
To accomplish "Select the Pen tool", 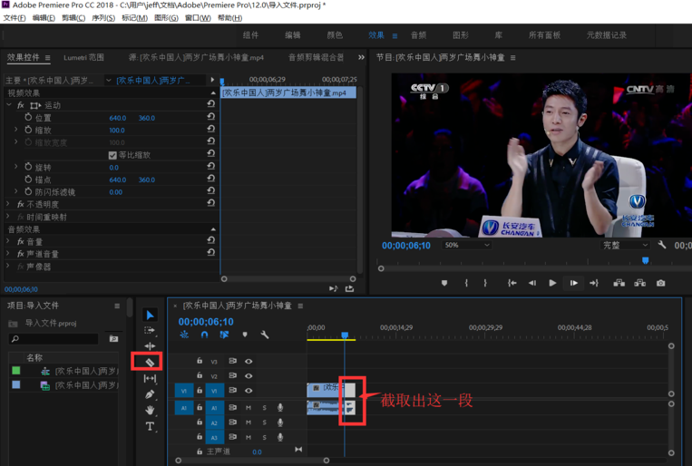I will pos(150,394).
